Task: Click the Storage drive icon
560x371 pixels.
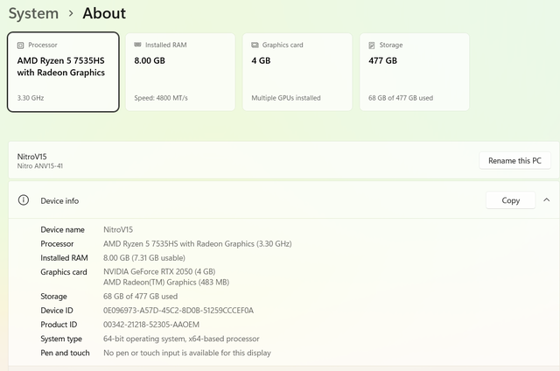Action: (x=372, y=45)
